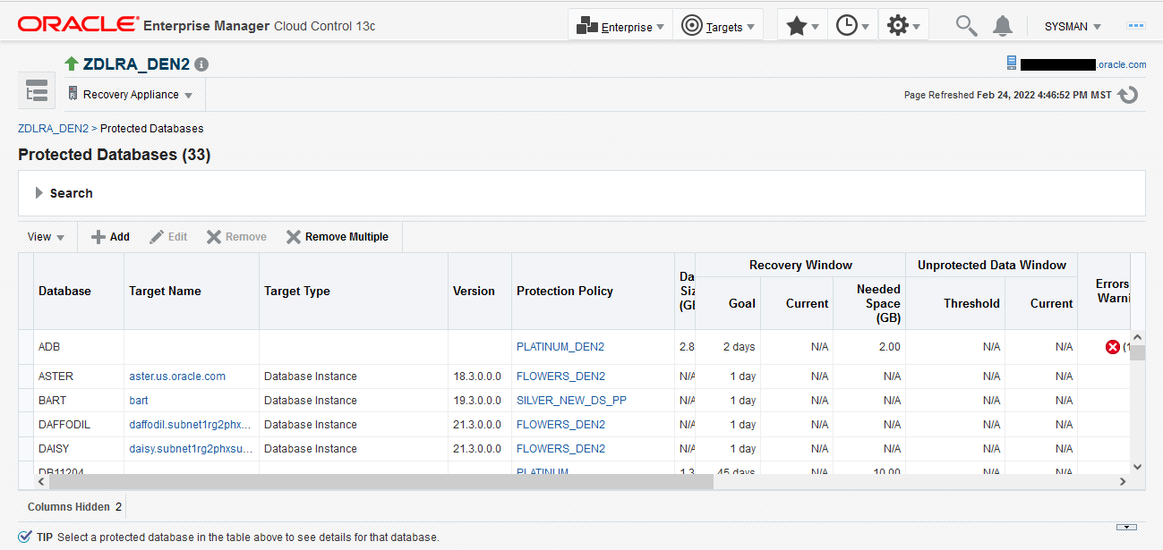Open daffodil.subnet1rg2phx target link

pos(191,425)
